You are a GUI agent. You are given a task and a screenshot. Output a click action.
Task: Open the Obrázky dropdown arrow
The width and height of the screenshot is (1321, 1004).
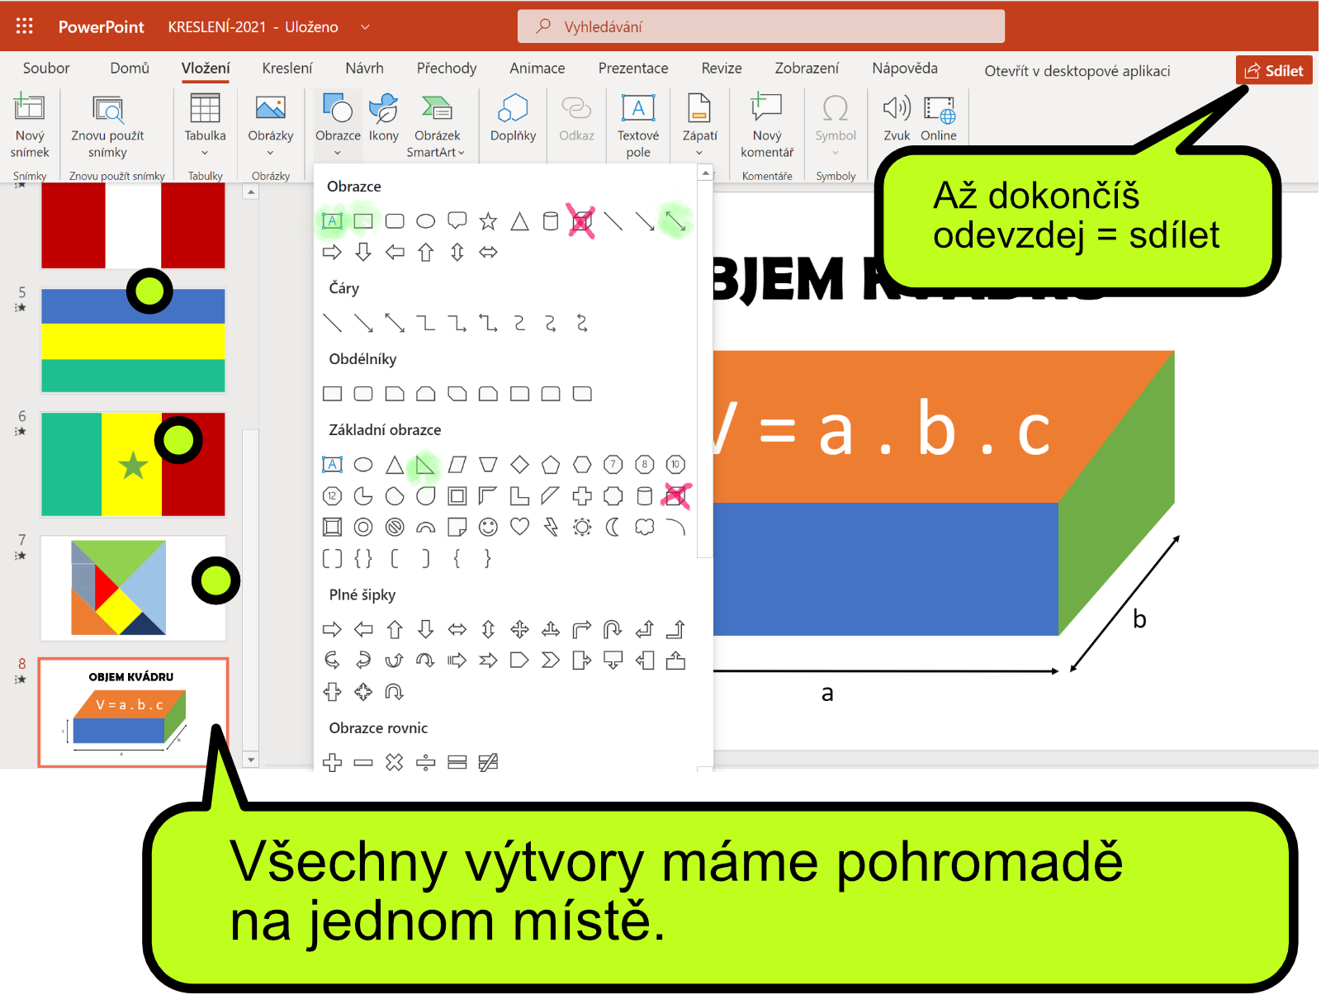click(x=270, y=153)
